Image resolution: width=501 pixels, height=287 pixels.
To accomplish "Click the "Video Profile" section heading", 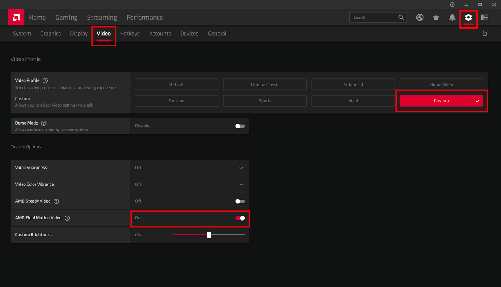I will pos(25,59).
